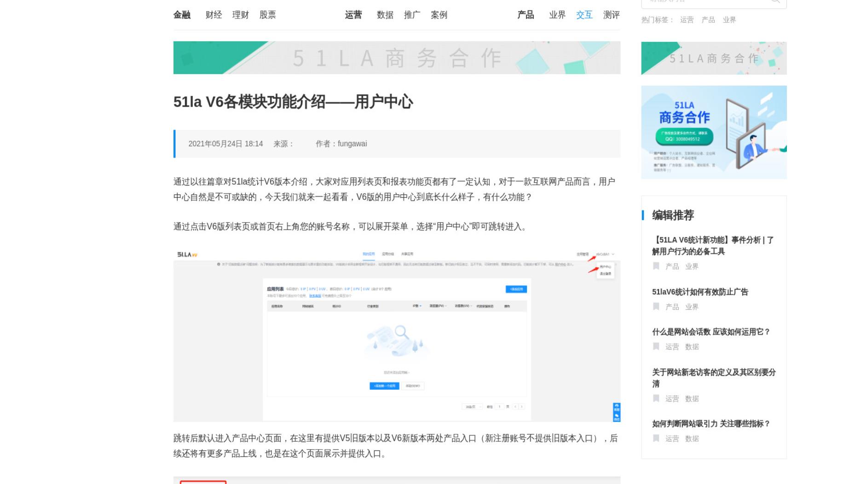Click 业界 tag under 防止广告 article

point(692,307)
